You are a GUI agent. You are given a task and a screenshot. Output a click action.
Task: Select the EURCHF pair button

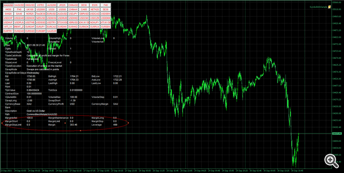click(30, 27)
